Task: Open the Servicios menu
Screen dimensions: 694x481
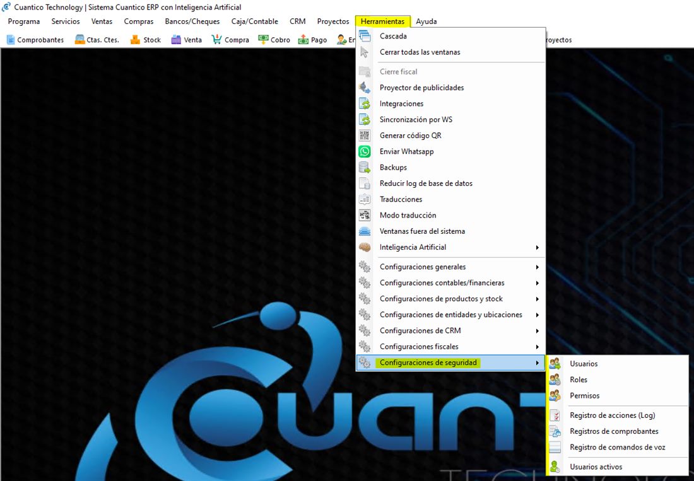Action: click(66, 21)
